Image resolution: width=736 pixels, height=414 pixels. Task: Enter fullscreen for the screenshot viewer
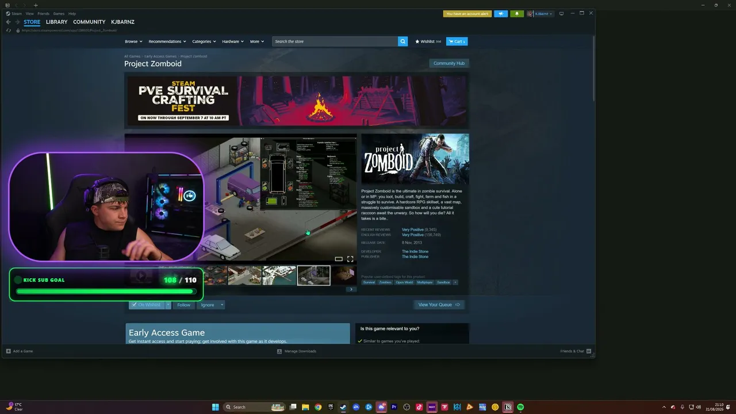[350, 259]
